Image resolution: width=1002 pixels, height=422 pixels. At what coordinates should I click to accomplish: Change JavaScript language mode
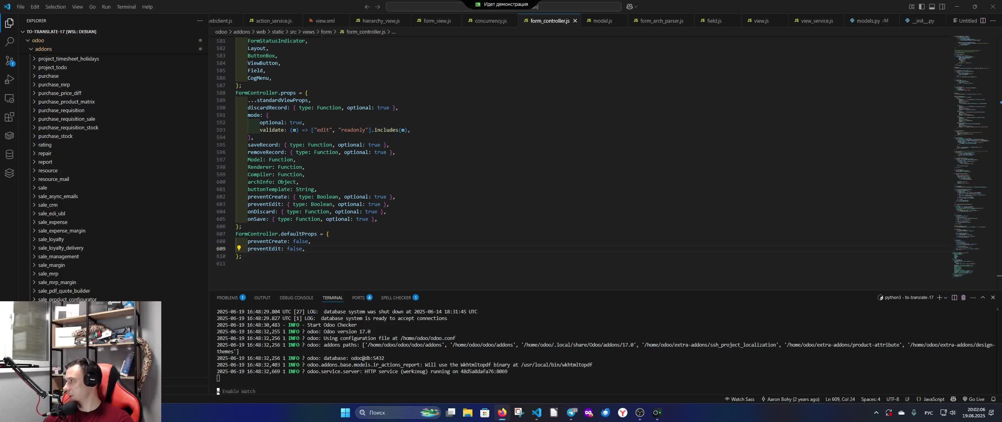tap(934, 399)
